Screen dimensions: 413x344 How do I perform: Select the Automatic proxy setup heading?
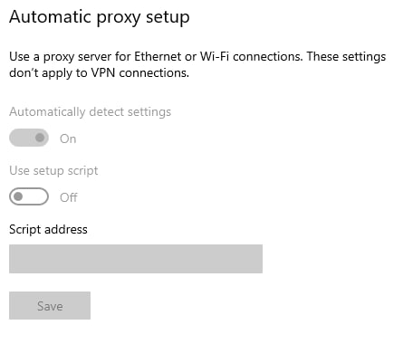click(100, 17)
